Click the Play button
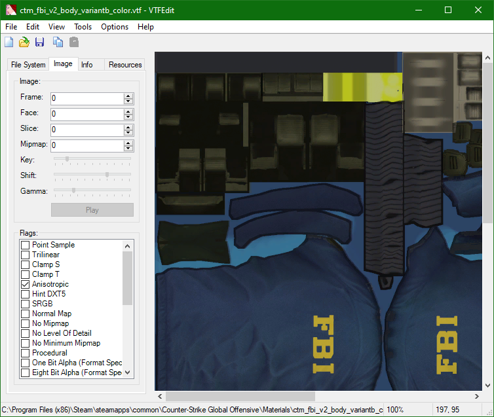This screenshot has width=494, height=417. (92, 210)
